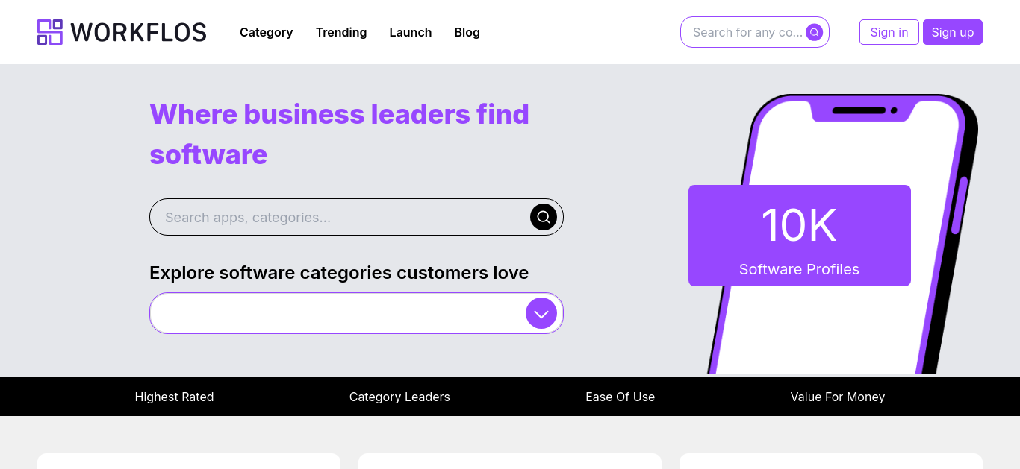Open the software categories combo box
Image resolution: width=1020 pixels, height=469 pixels.
click(356, 313)
